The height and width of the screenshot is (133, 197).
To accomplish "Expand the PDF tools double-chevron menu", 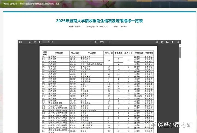I will tap(178, 42).
